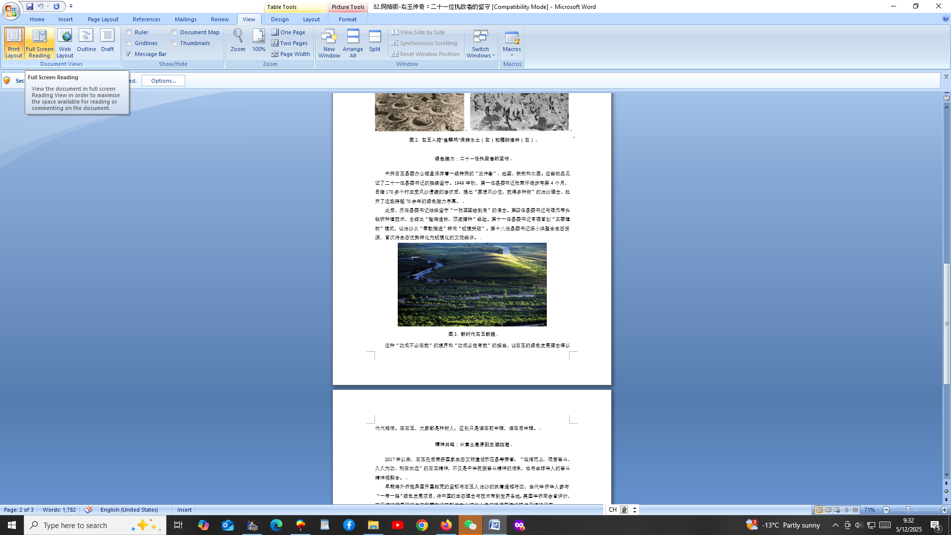
Task: Switch to Web Layout view
Action: tap(65, 43)
